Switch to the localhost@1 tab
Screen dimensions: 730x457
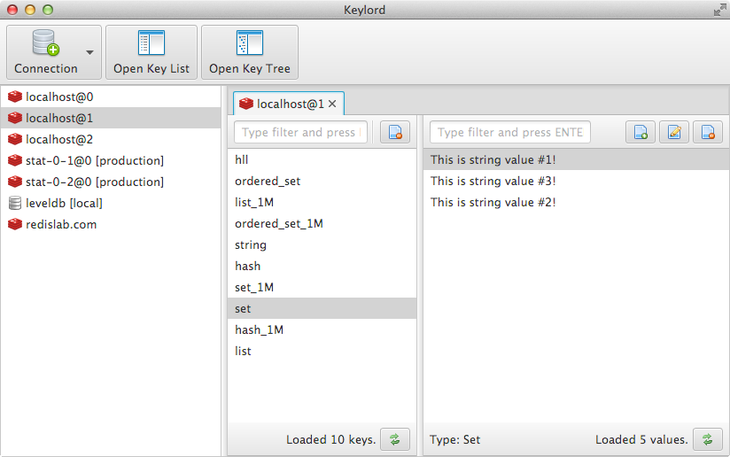pos(289,104)
